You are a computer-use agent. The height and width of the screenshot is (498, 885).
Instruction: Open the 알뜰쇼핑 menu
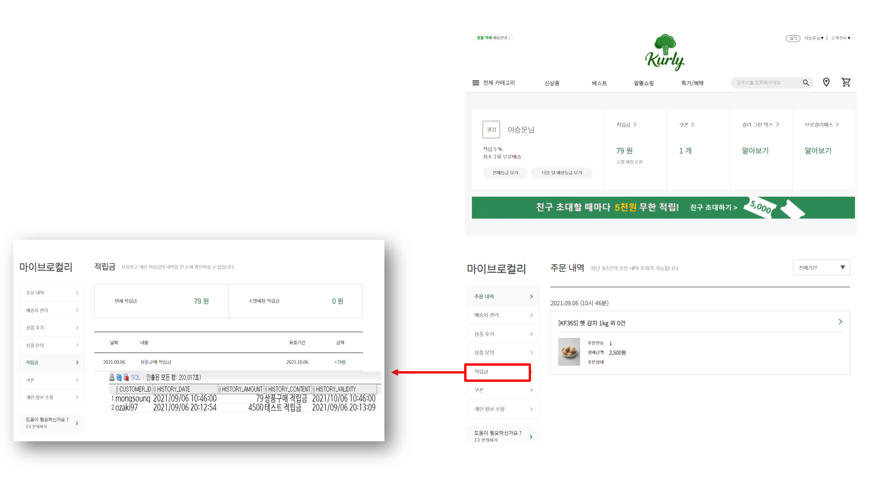click(x=643, y=83)
